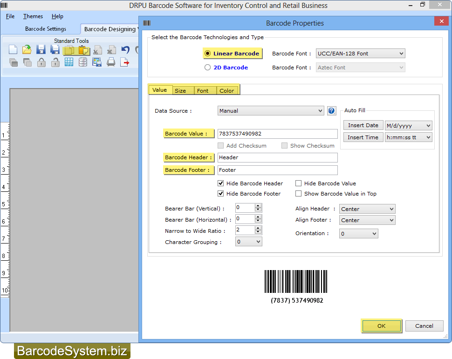
Task: Toggle the grid view icon
Action: point(69,62)
